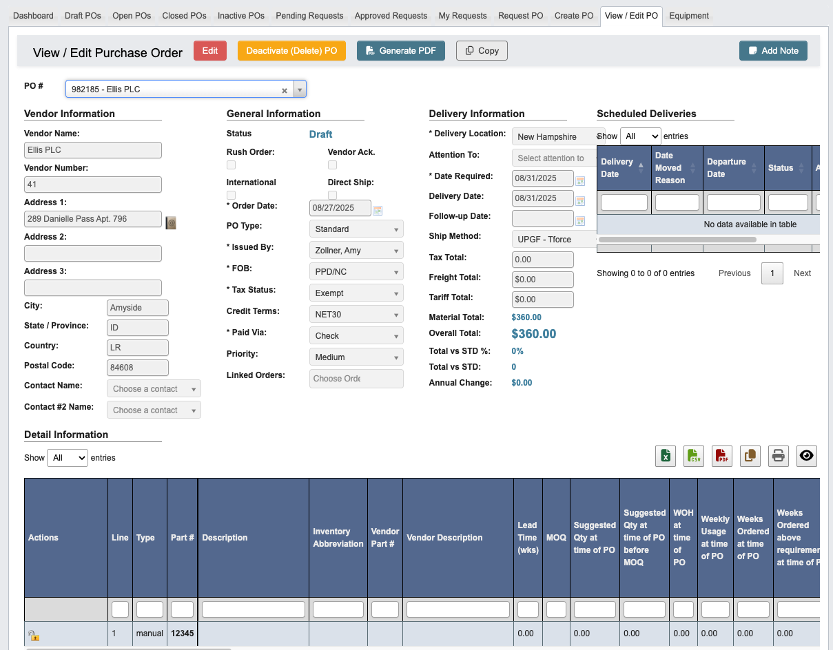833x650 pixels.
Task: Click Delivery Date filter box in deliveries
Action: coord(624,202)
